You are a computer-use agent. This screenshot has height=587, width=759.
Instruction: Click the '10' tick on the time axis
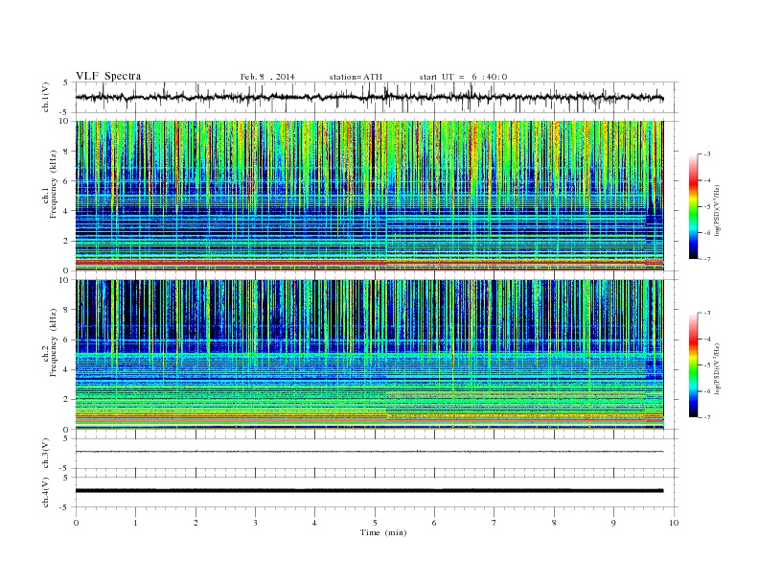click(x=674, y=523)
